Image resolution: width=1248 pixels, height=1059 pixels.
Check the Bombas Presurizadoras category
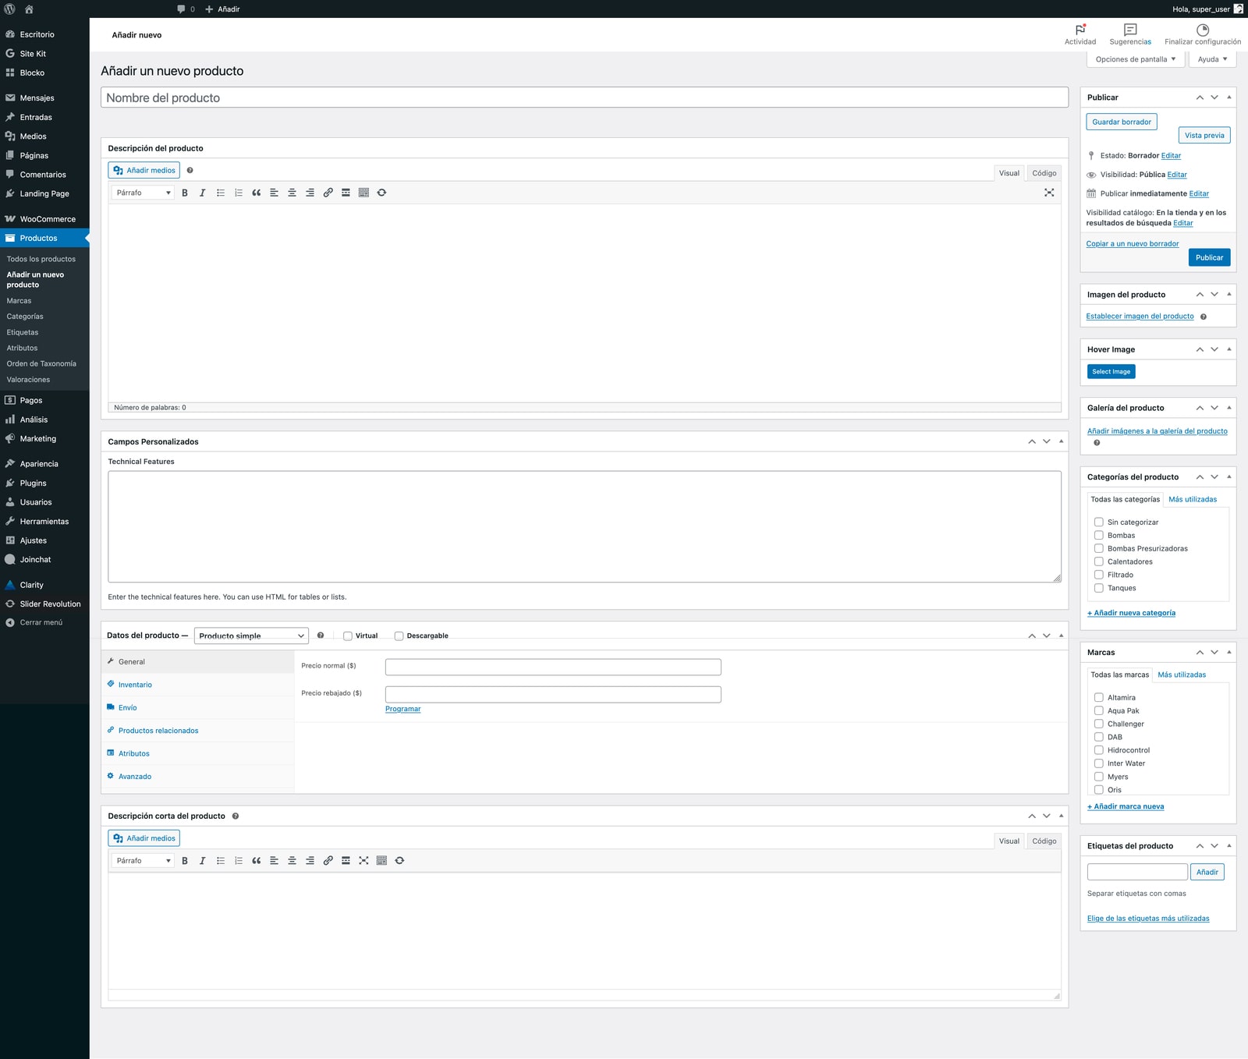[1098, 549]
